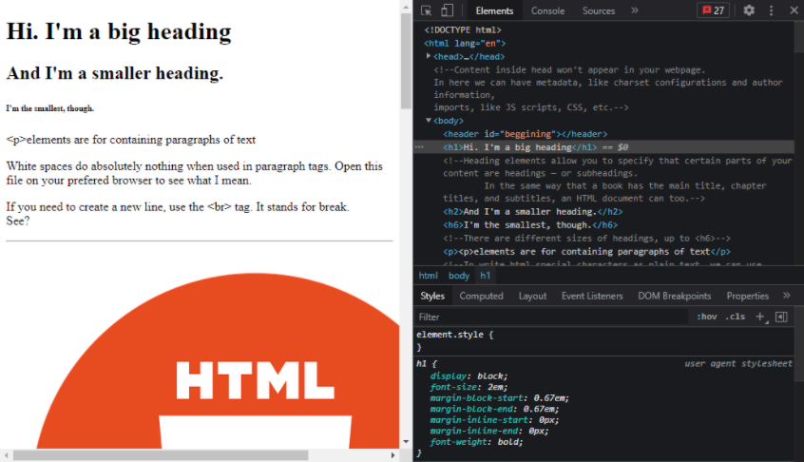Click the font-size: 2em declaration
The height and width of the screenshot is (462, 804).
pos(469,387)
